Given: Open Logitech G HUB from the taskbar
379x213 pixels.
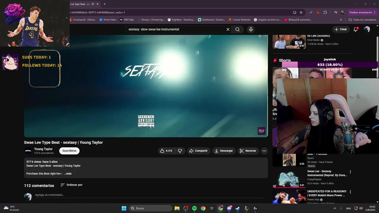Looking at the screenshot, I should pos(255,208).
